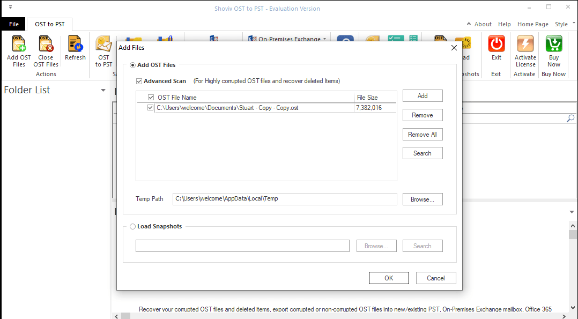578x319 pixels.
Task: Disable the Advanced Scan checkbox
Action: [139, 81]
